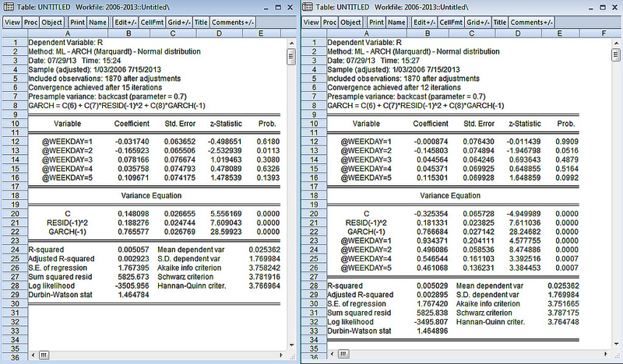The width and height of the screenshot is (623, 364).
Task: Click CellFmt button in right table window
Action: [451, 23]
